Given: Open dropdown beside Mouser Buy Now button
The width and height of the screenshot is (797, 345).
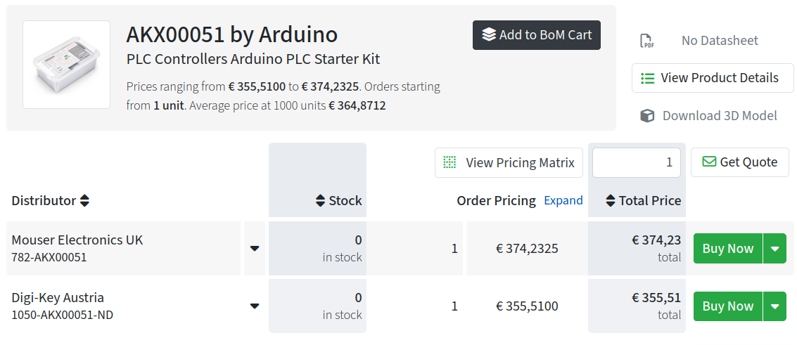Looking at the screenshot, I should click(x=775, y=249).
